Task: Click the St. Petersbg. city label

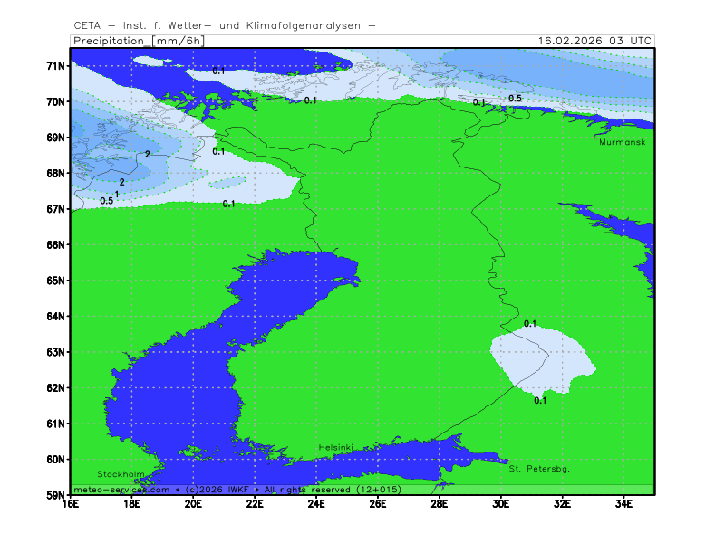Action: click(x=538, y=469)
